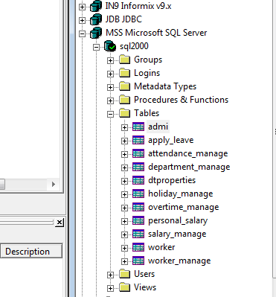Expand the apply_leave table node

[x=124, y=141]
